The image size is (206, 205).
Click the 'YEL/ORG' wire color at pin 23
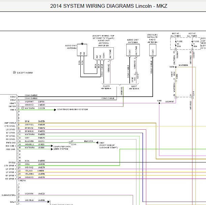click(29, 174)
